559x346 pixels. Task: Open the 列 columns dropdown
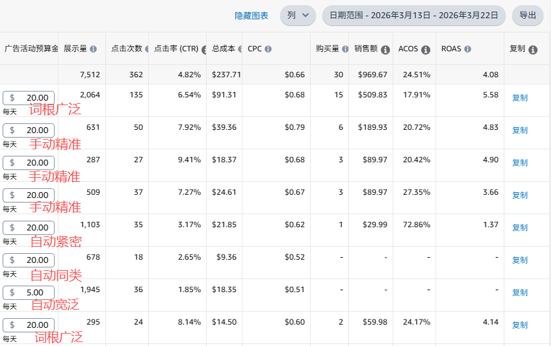pyautogui.click(x=298, y=15)
